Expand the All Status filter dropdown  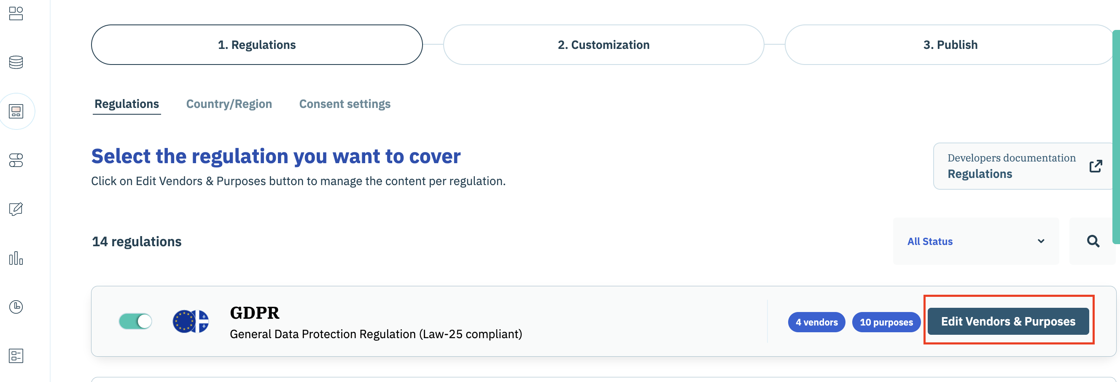tap(976, 241)
